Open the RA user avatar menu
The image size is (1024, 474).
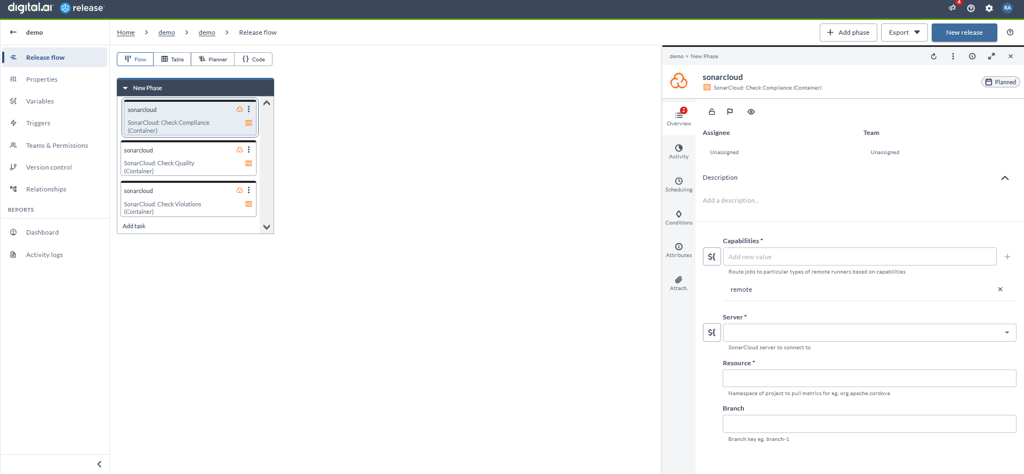1007,8
